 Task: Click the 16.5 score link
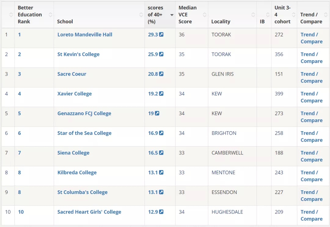[x=153, y=153]
